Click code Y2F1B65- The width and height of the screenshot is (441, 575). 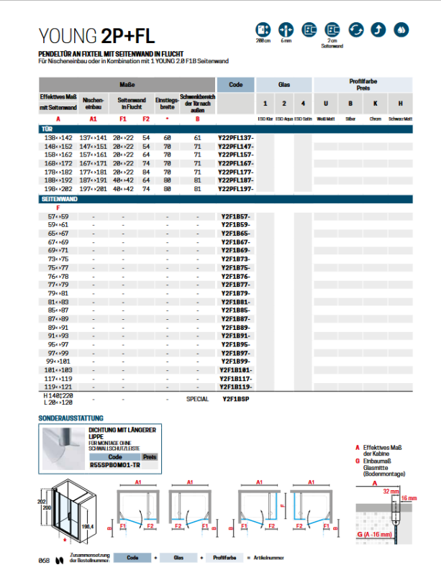pos(236,234)
